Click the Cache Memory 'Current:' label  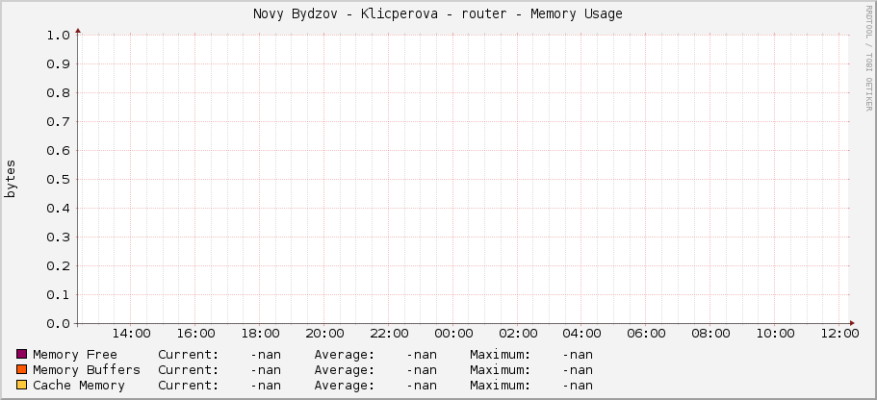coord(189,386)
